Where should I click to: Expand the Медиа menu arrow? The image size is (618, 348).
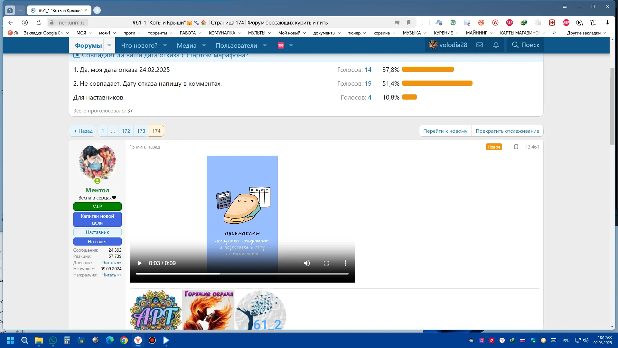coord(204,45)
